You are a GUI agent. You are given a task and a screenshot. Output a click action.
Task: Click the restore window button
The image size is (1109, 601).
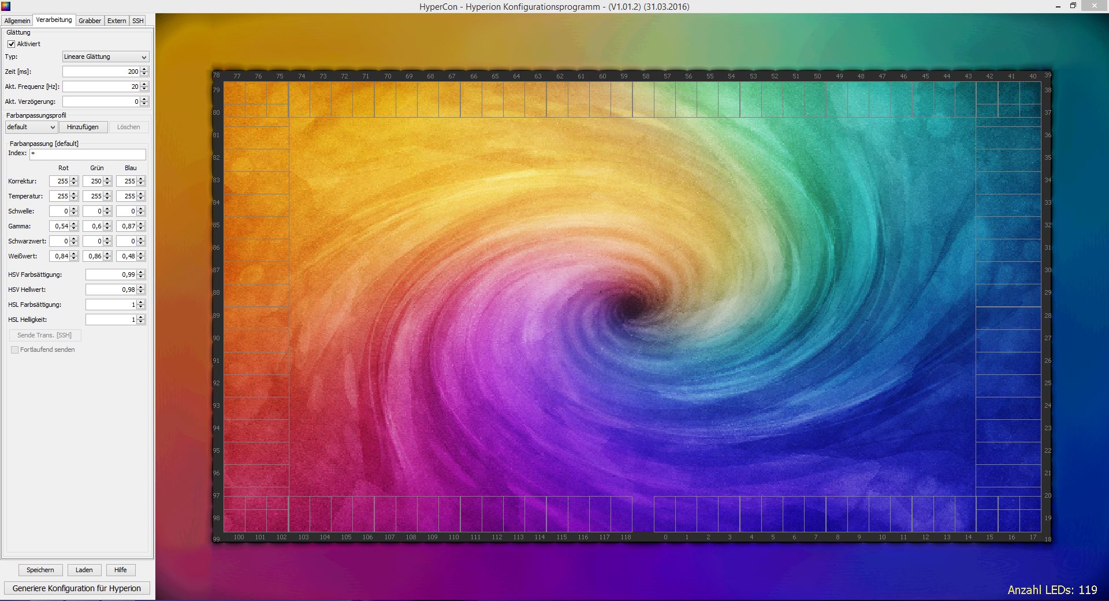(1073, 6)
